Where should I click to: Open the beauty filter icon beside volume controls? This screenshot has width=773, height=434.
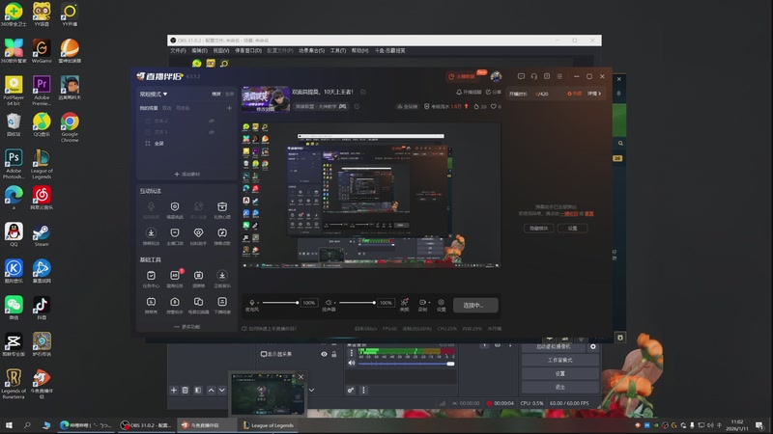(404, 302)
